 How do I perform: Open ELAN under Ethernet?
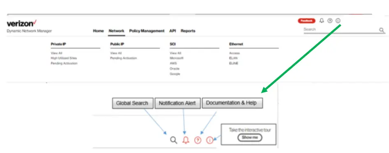(x=233, y=58)
